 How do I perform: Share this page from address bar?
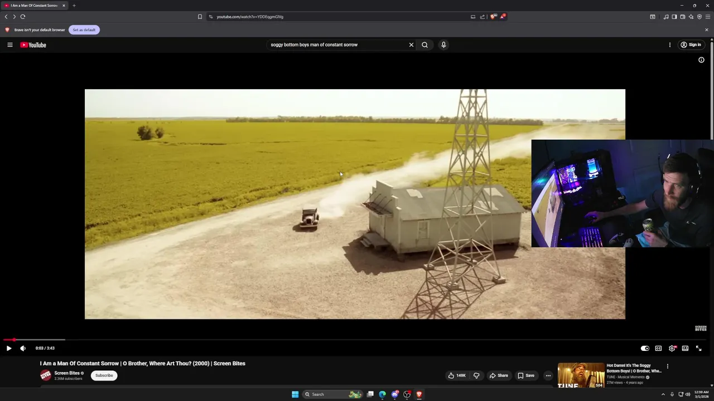click(x=482, y=17)
